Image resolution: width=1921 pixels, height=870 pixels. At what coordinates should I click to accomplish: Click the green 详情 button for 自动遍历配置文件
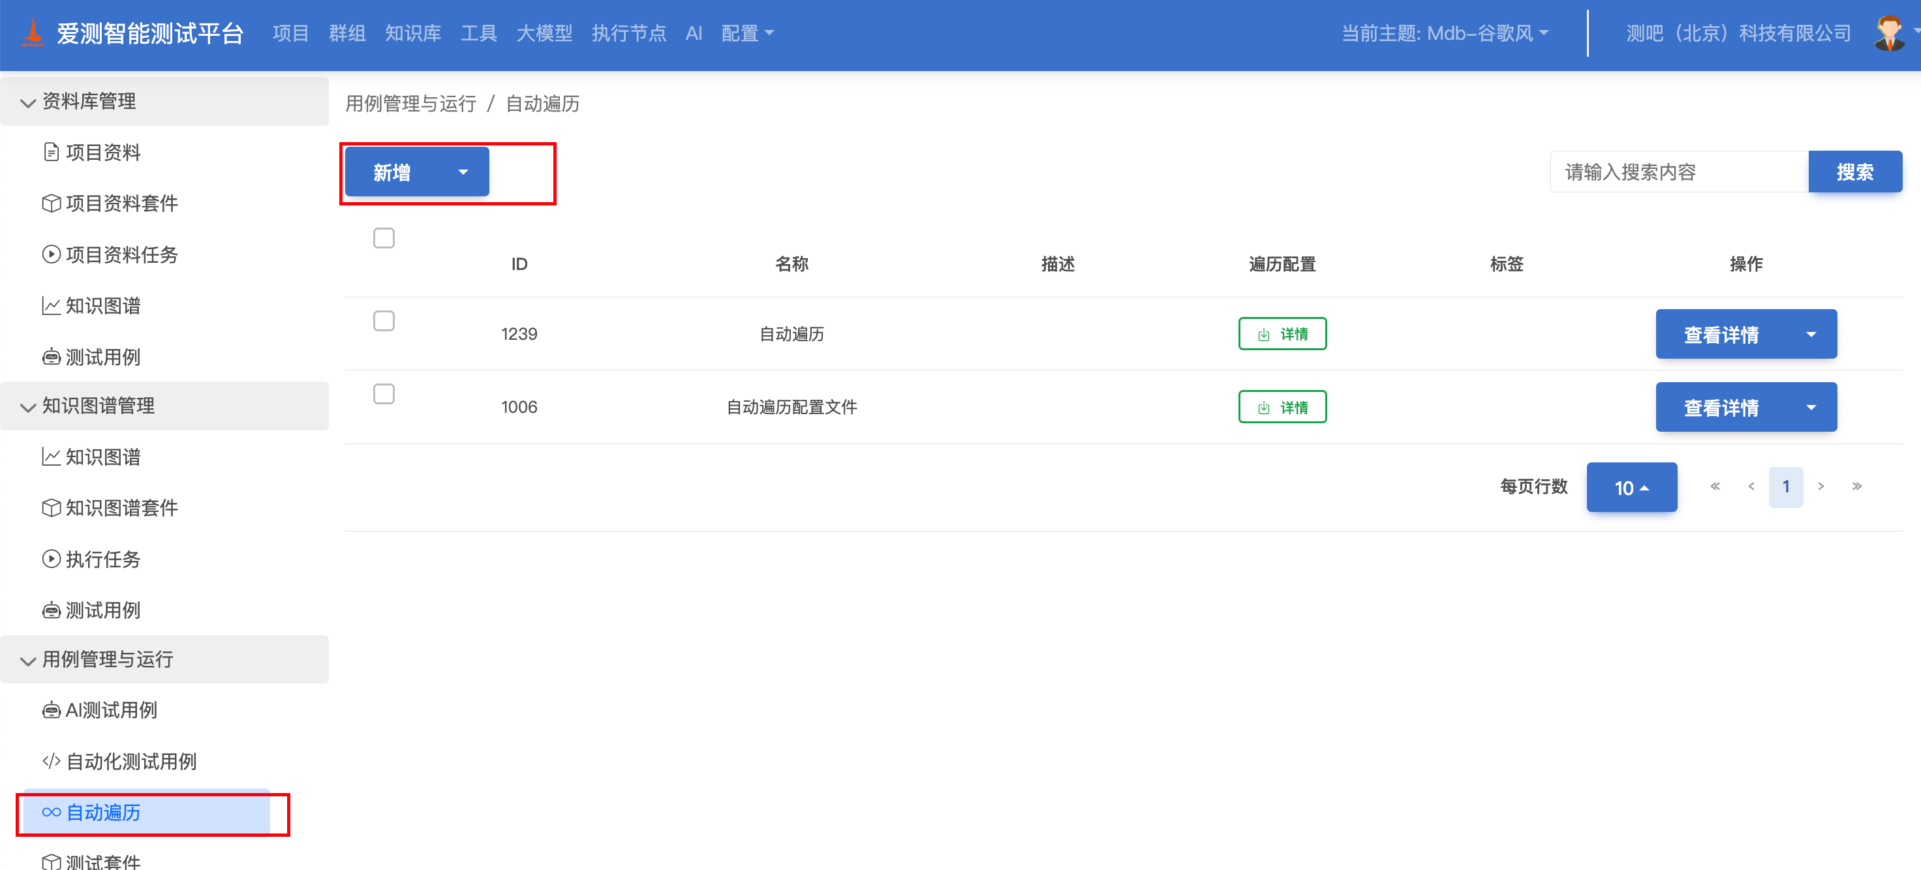(x=1282, y=407)
